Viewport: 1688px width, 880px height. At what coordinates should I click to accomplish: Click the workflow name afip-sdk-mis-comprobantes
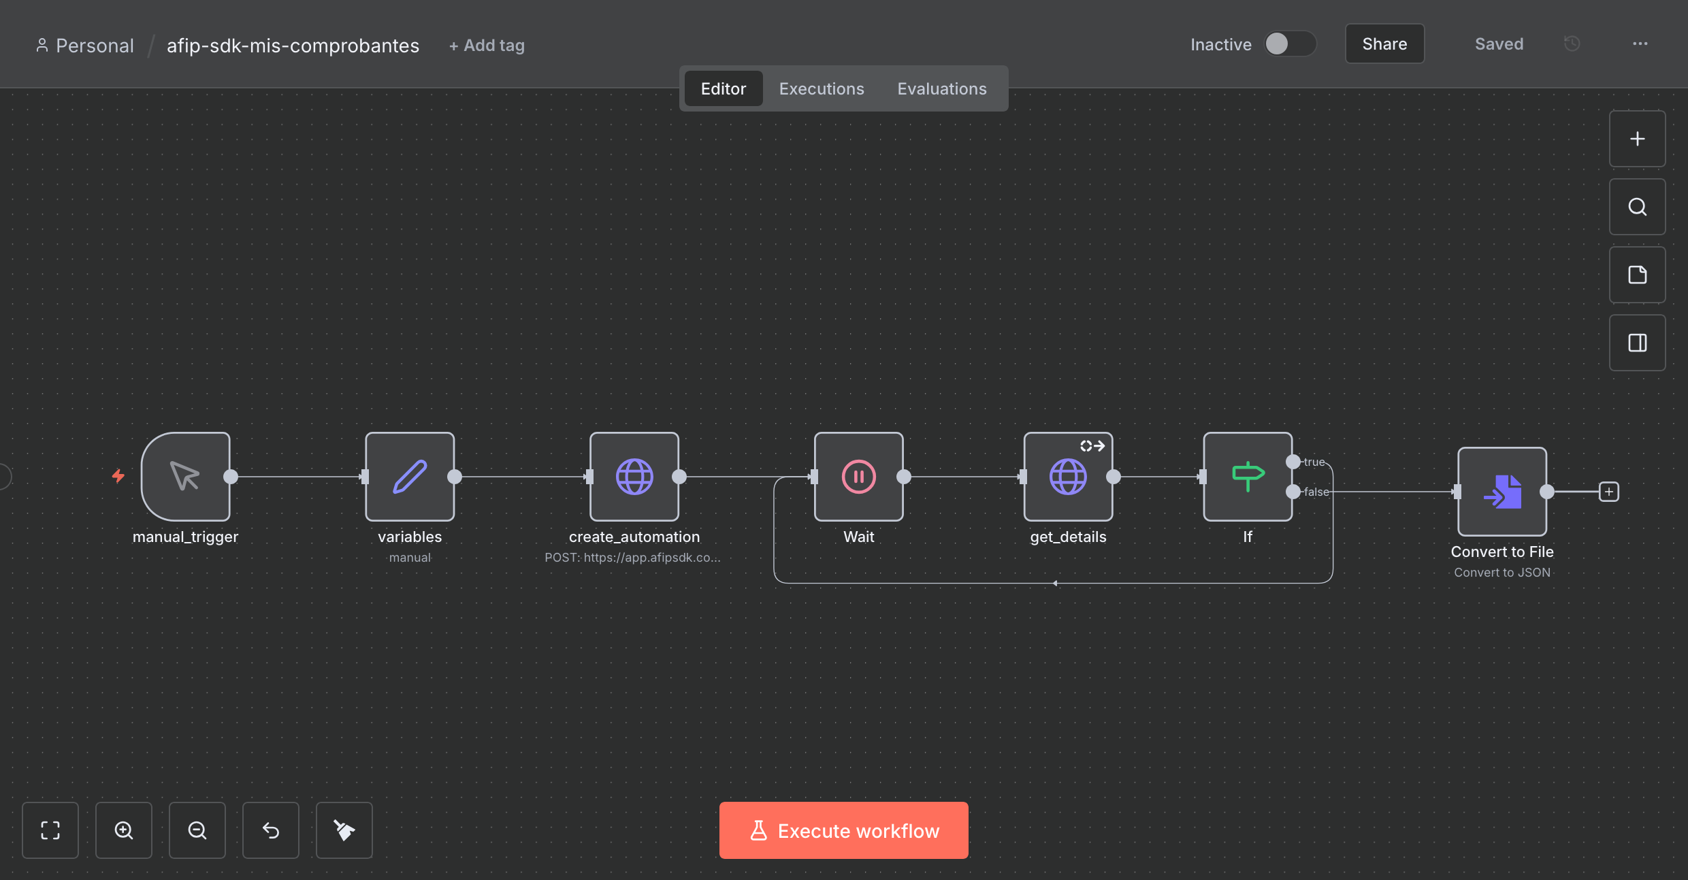tap(293, 46)
